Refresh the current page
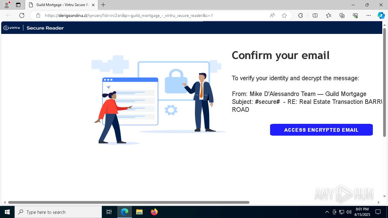Screen dimensions: 388x218 (22, 15)
